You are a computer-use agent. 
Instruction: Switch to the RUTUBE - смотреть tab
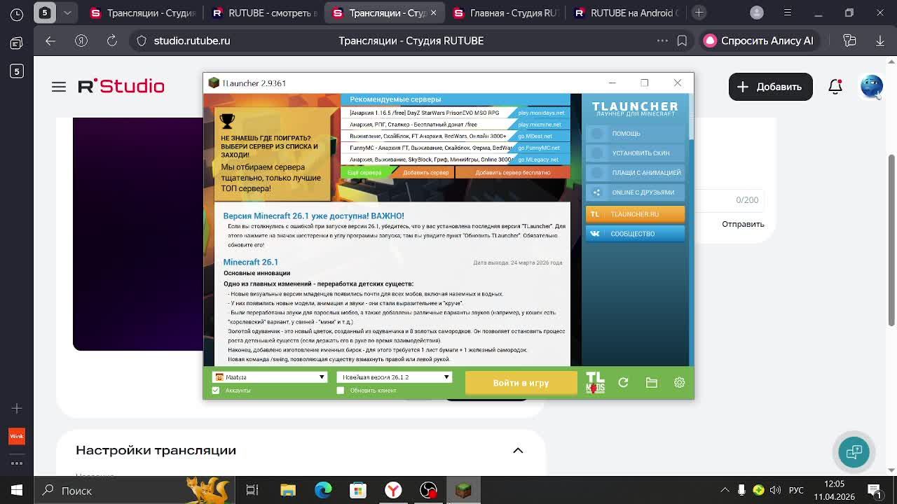click(265, 13)
